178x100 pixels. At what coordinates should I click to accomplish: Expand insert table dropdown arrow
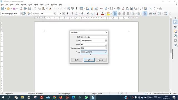tap(85, 9)
